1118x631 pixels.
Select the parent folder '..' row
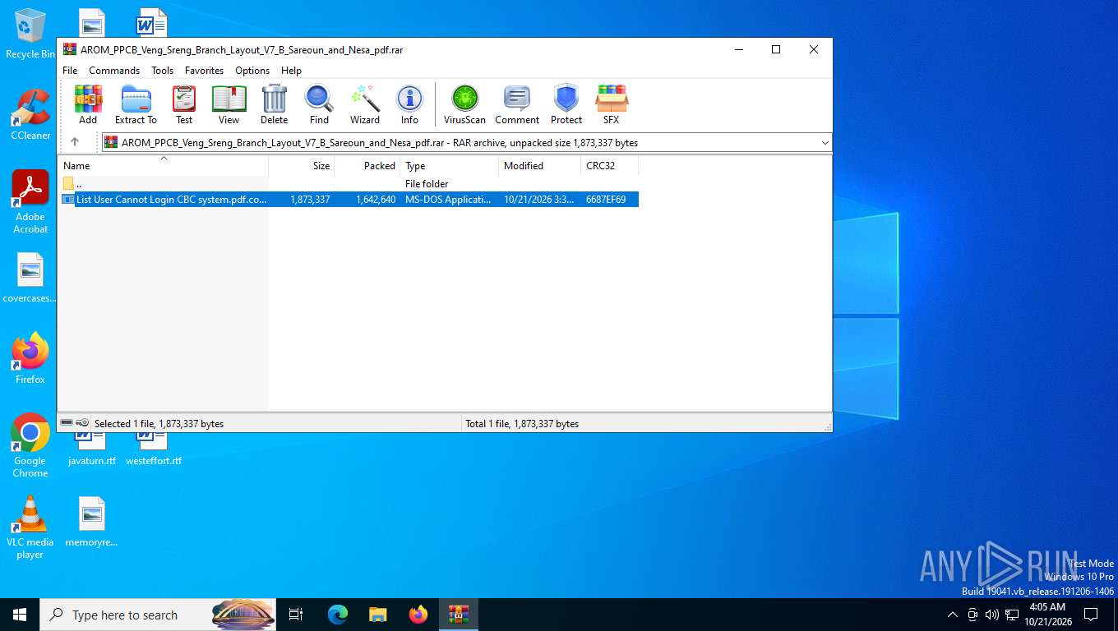pos(348,183)
